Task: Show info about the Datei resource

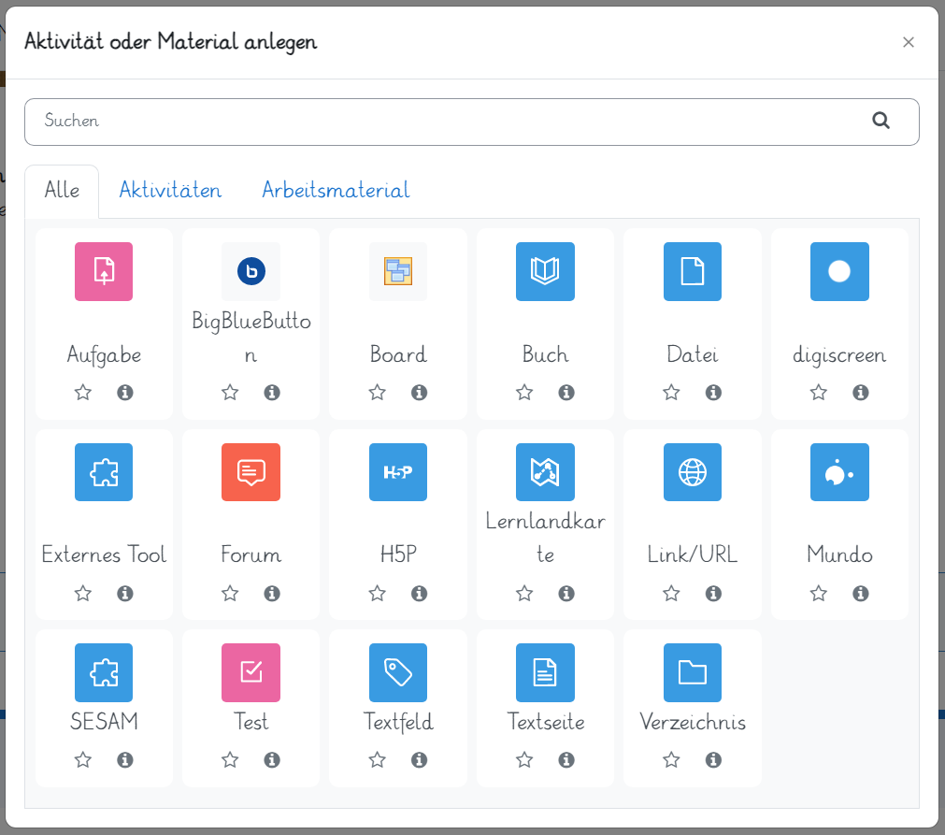Action: pos(713,393)
